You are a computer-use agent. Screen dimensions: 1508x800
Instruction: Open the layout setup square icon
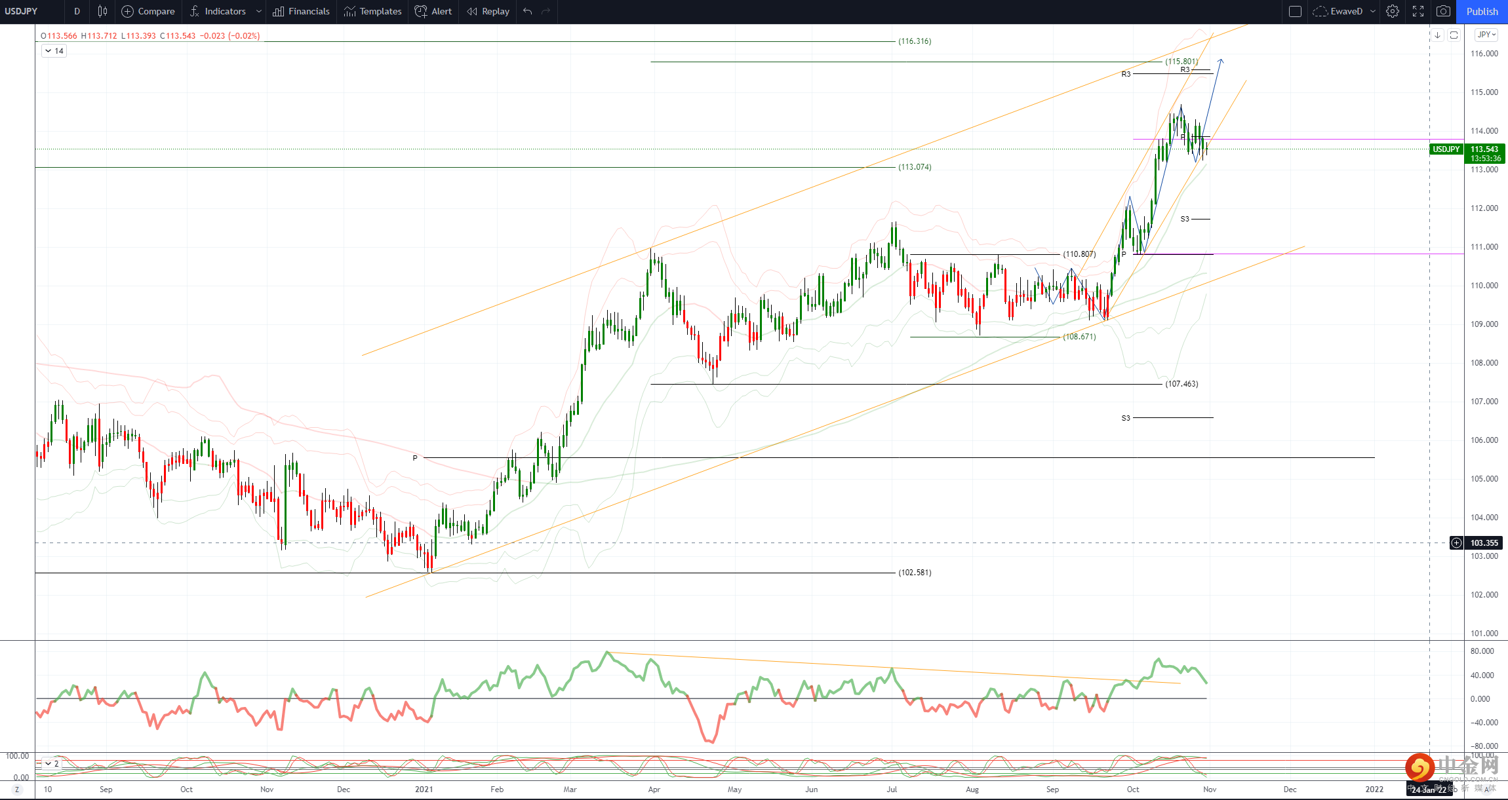[x=1295, y=11]
